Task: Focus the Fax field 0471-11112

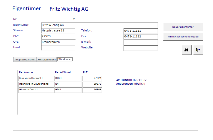Action: point(140,37)
